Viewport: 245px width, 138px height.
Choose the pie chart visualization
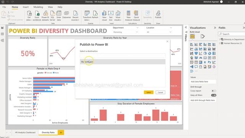click(x=205, y=53)
